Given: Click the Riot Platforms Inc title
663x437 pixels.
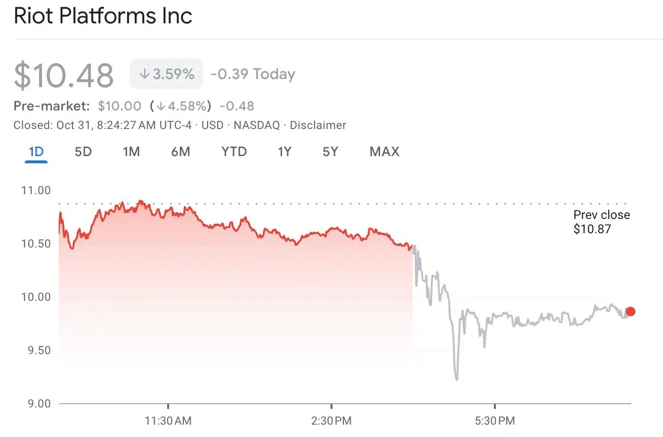Looking at the screenshot, I should coord(103,16).
